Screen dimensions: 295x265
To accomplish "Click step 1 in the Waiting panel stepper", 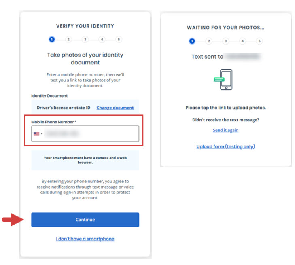I will (192, 41).
